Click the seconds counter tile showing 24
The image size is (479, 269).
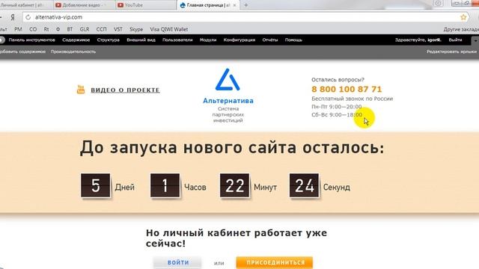[x=304, y=185]
